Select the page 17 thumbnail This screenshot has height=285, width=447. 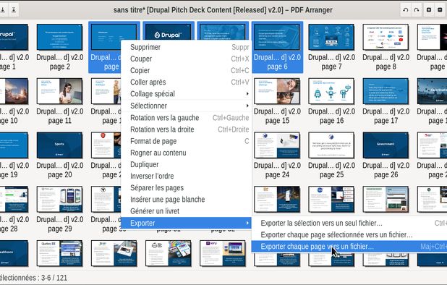coord(386,91)
